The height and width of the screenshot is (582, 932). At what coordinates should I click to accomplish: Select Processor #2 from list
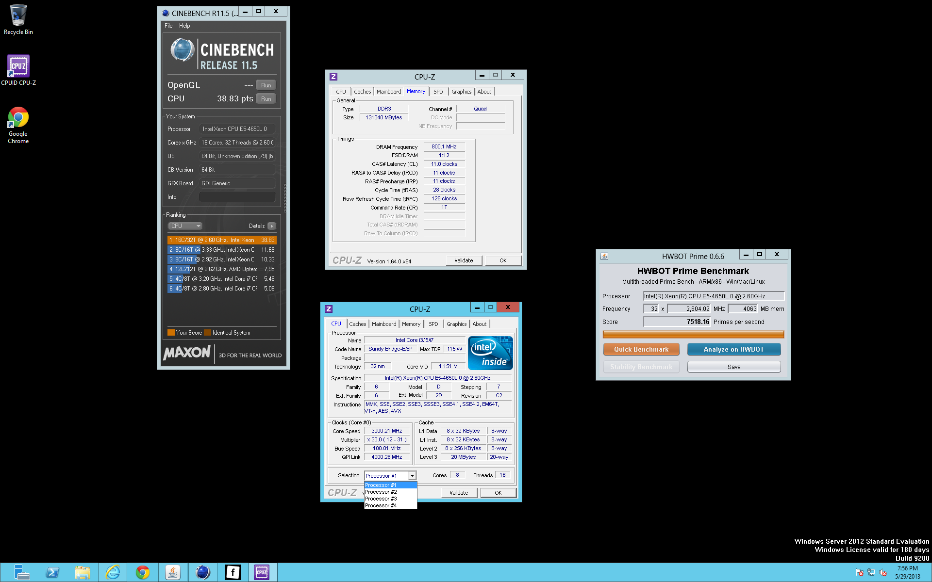pos(390,492)
